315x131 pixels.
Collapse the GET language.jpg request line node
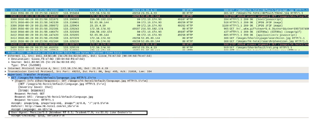coord(9,78)
